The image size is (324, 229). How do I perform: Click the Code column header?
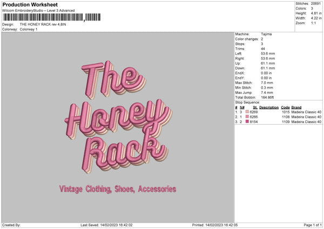click(x=285, y=107)
